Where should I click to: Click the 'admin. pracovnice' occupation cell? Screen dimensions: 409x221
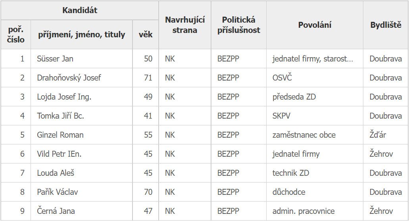tap(303, 211)
